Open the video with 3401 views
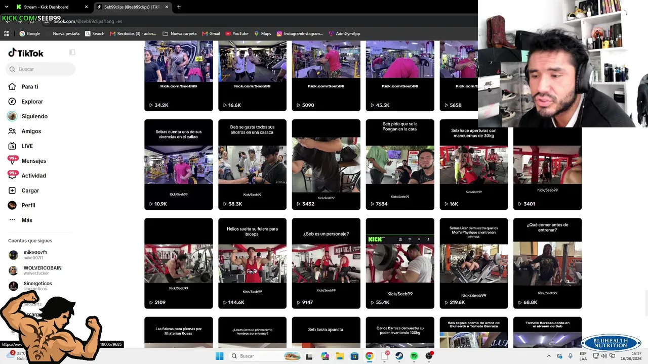The height and width of the screenshot is (364, 648). click(x=547, y=168)
